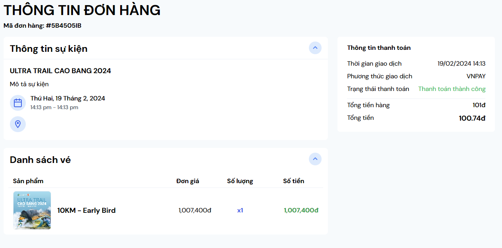Click the x1 quantity value
The image size is (502, 248).
pos(240,210)
